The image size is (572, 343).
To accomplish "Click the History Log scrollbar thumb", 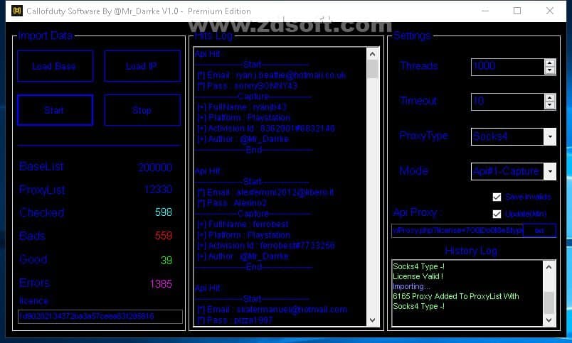I will click(x=549, y=303).
